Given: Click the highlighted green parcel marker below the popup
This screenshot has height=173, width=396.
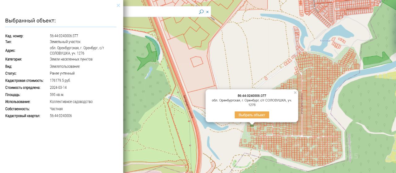Looking at the screenshot, I should (252, 125).
